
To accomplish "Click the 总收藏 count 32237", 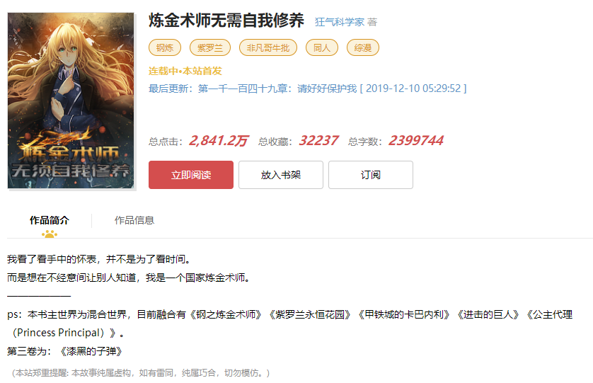I will coord(318,141).
